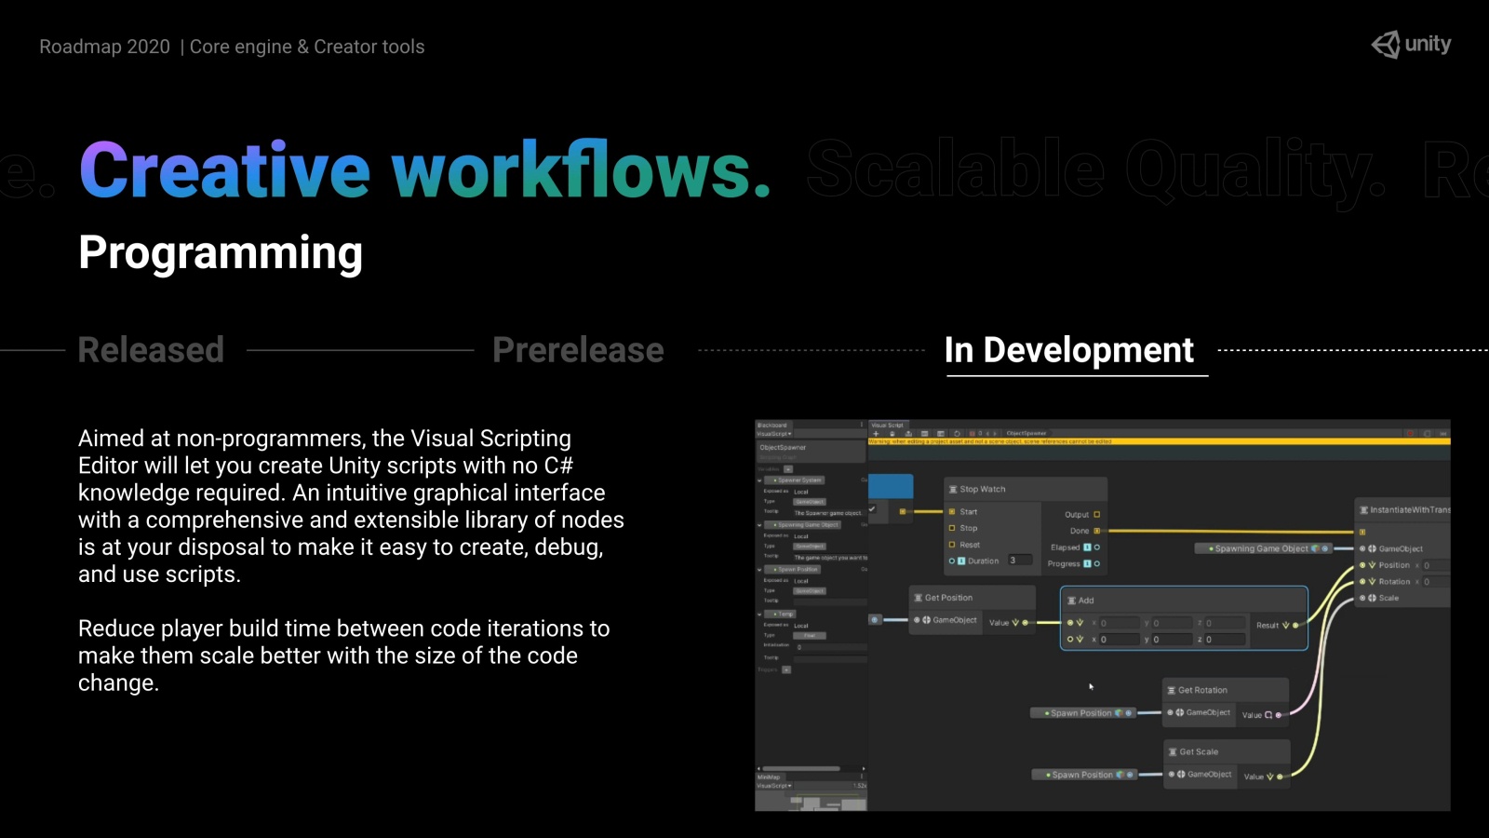Click the MiniMap preview thumbnail
Image resolution: width=1489 pixels, height=838 pixels.
812,801
